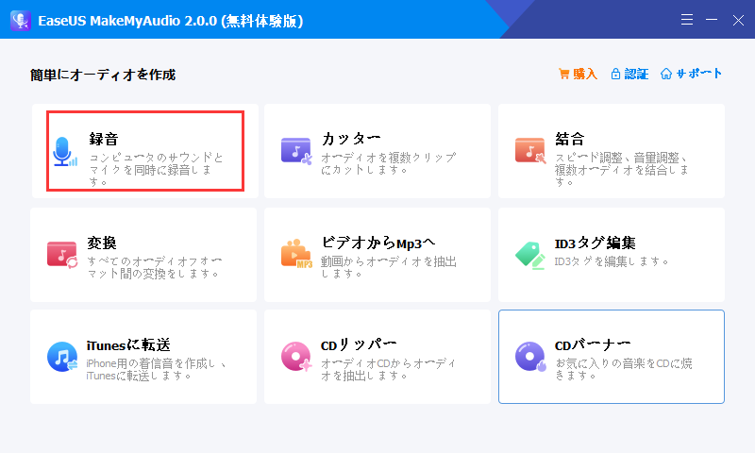This screenshot has height=453, width=755.
Task: Click the lock icon beside 認証
Action: coord(615,74)
